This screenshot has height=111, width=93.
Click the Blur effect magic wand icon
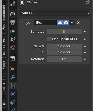pos(28,23)
